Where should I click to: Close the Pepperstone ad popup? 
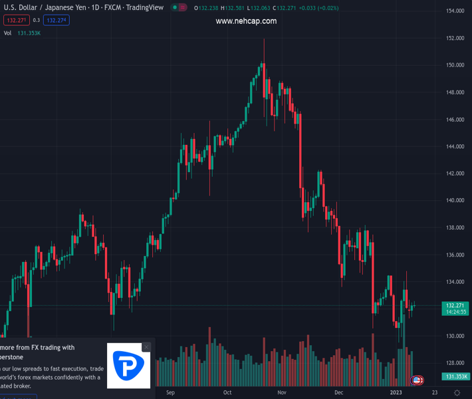pos(146,347)
